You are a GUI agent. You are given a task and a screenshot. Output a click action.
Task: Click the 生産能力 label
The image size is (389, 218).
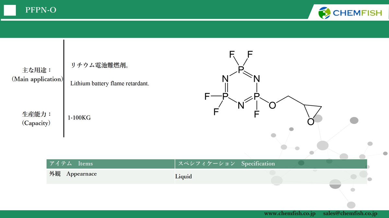coord(37,114)
